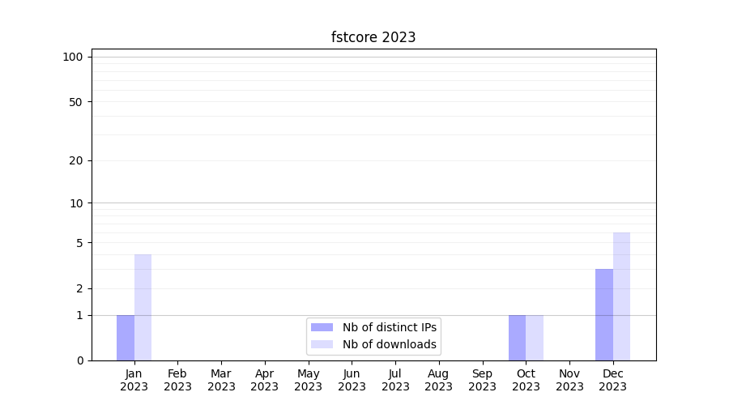Click the chart title fstcore 2023
This screenshot has height=405, width=729.
pos(373,37)
